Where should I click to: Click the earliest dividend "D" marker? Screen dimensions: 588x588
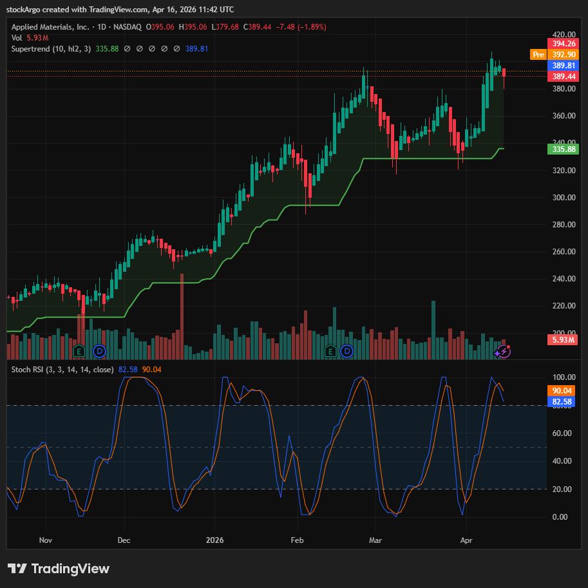(x=99, y=351)
